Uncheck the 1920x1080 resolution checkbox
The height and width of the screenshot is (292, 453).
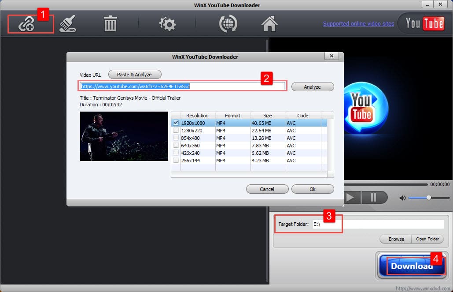click(x=176, y=123)
